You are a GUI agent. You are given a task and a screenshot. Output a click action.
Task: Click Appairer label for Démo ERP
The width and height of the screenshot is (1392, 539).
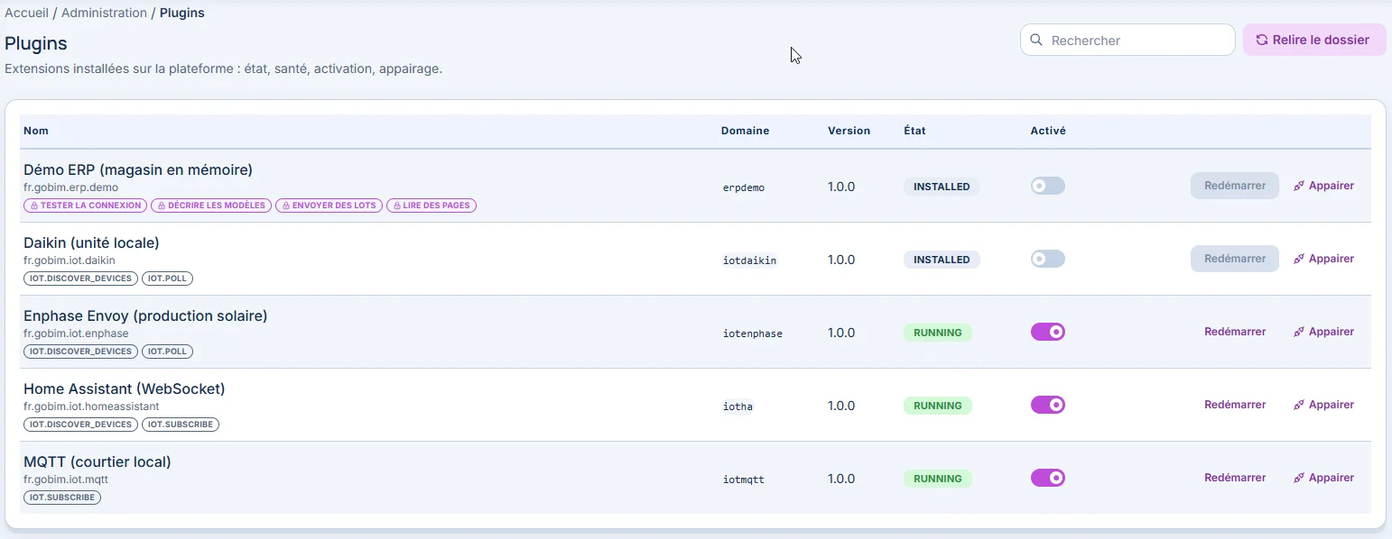coord(1332,186)
